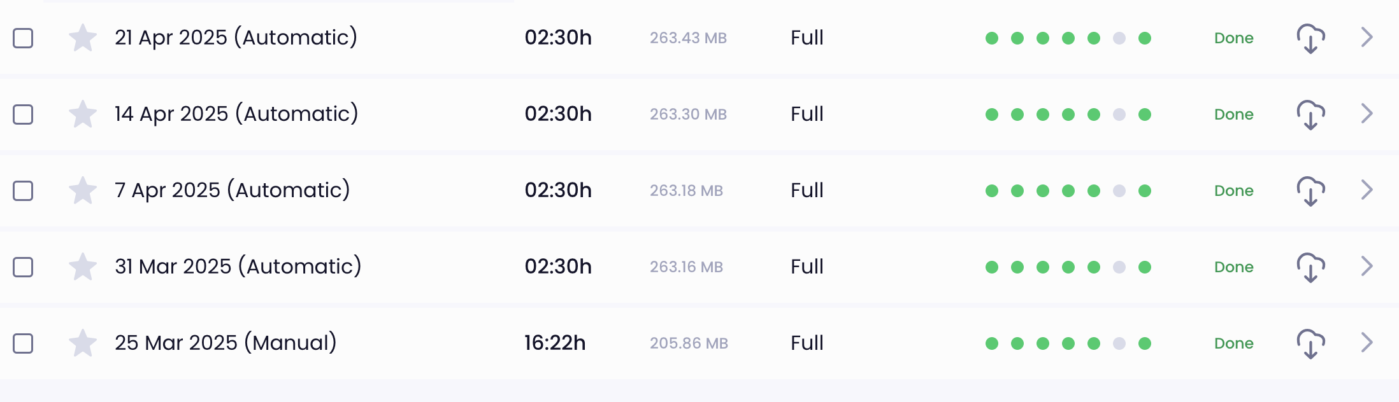Viewport: 1399px width, 402px height.
Task: Select the 21 Apr 2025 backup checkbox
Action: (x=23, y=38)
